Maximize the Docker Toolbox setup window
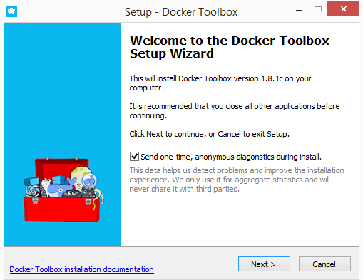This screenshot has height=280, width=363. coord(318,9)
